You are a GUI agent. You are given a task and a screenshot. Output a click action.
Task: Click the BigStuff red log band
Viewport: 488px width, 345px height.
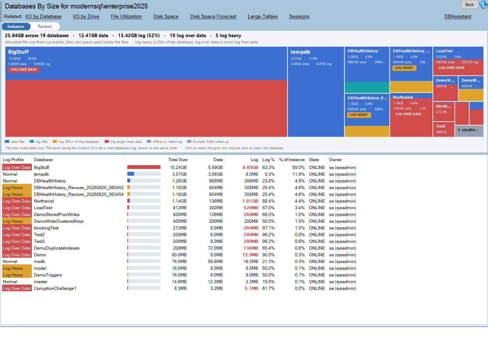tap(146, 108)
